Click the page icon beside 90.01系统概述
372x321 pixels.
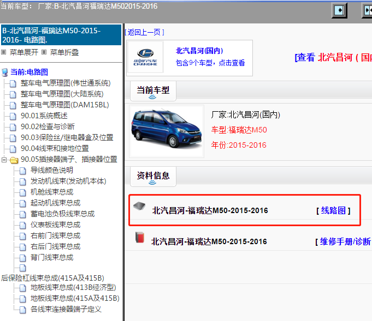(13, 116)
